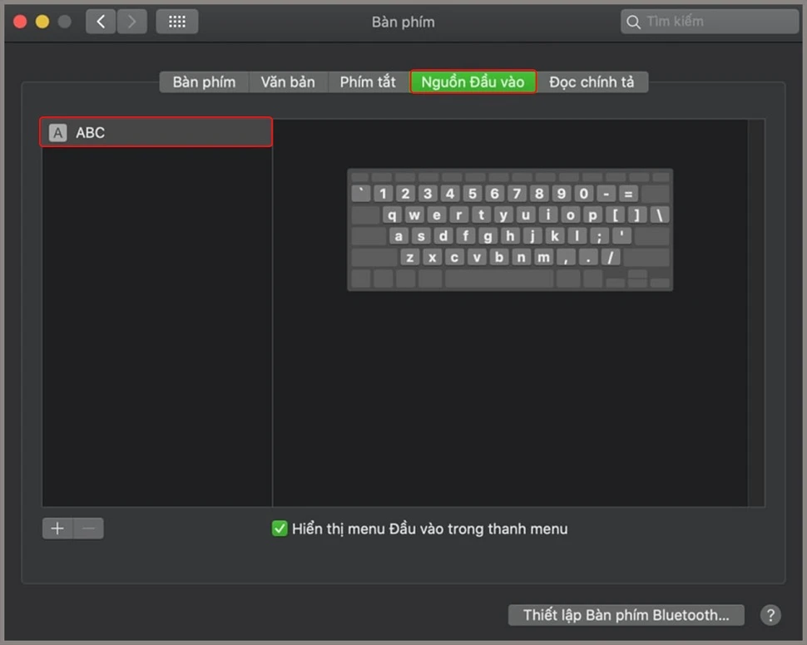Open the Đọc chính tả tab
Image resolution: width=807 pixels, height=645 pixels.
[592, 81]
